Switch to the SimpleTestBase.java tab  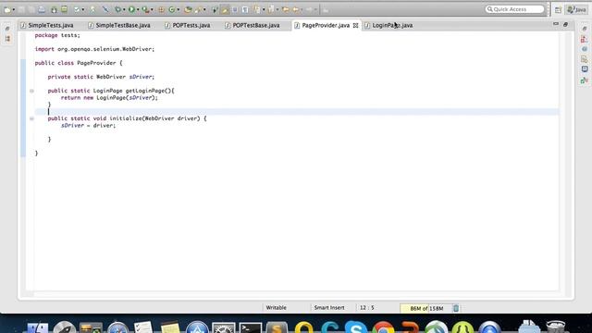123,25
